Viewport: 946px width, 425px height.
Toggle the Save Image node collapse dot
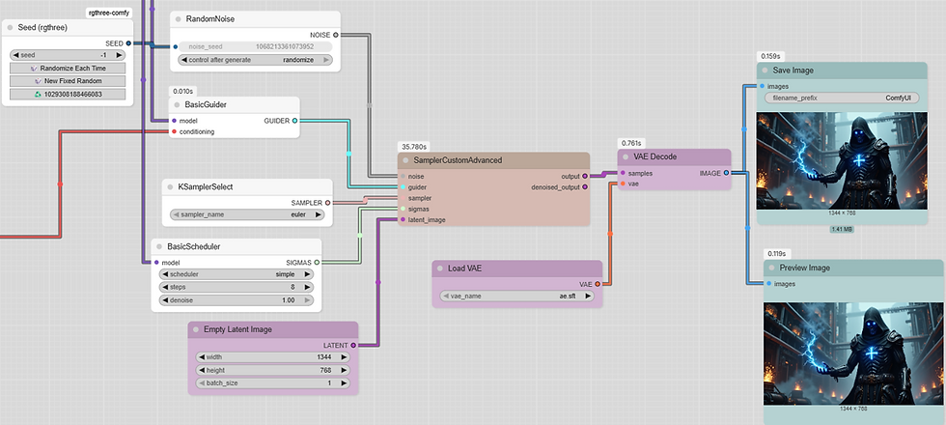click(x=765, y=71)
